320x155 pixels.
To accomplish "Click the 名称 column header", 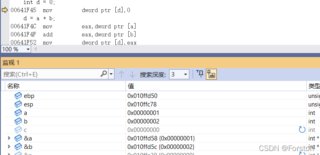I will (x=65, y=86).
